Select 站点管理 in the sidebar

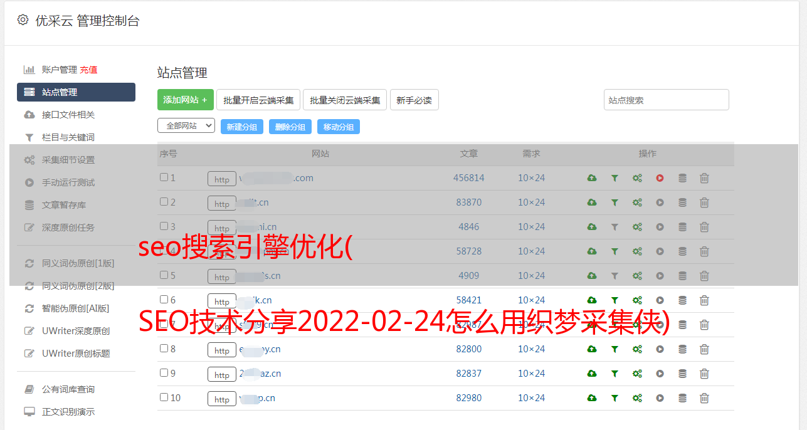(x=76, y=92)
